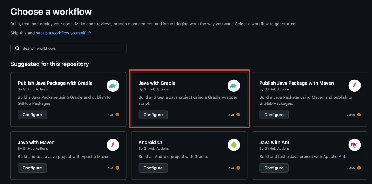The image size is (372, 184).
Task: Click the Java color dot on Java with Gradle card
Action: click(x=238, y=115)
